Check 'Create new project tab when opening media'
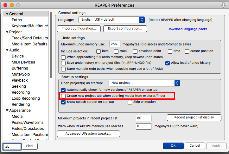The height and width of the screenshot is (154, 229). (63, 96)
